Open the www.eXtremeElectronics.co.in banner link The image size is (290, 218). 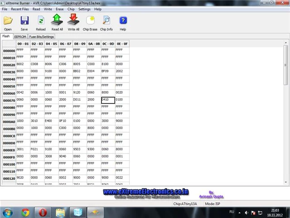click(146, 192)
